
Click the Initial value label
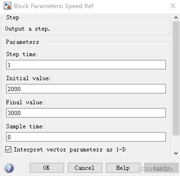click(29, 78)
